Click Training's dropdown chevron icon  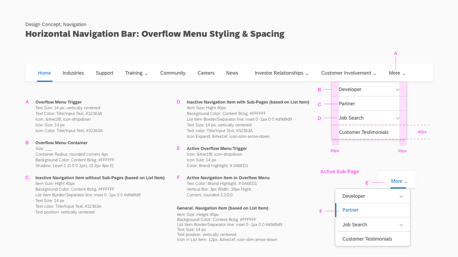tap(146, 73)
